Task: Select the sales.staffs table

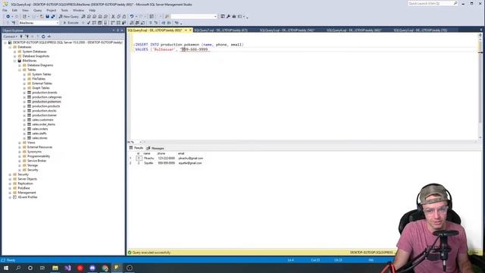Action: (x=39, y=133)
